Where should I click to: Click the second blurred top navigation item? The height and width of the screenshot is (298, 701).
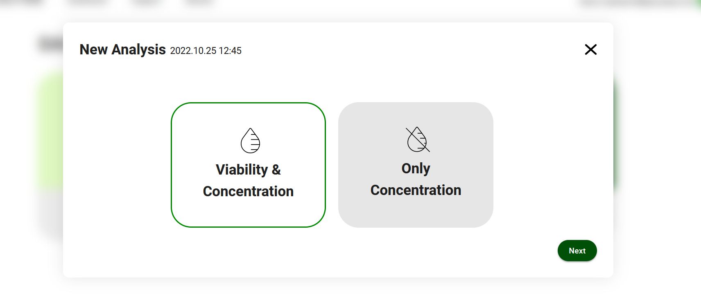87,2
